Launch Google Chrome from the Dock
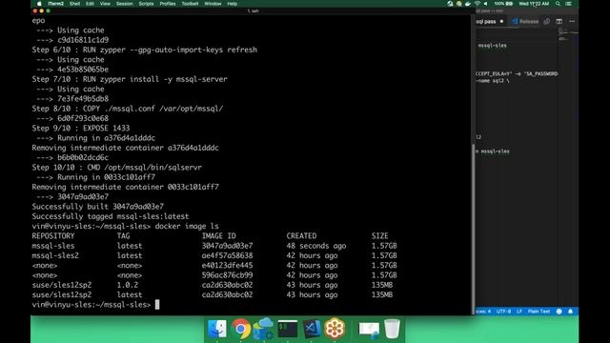Screen dimensions: 610x343 click(241, 329)
